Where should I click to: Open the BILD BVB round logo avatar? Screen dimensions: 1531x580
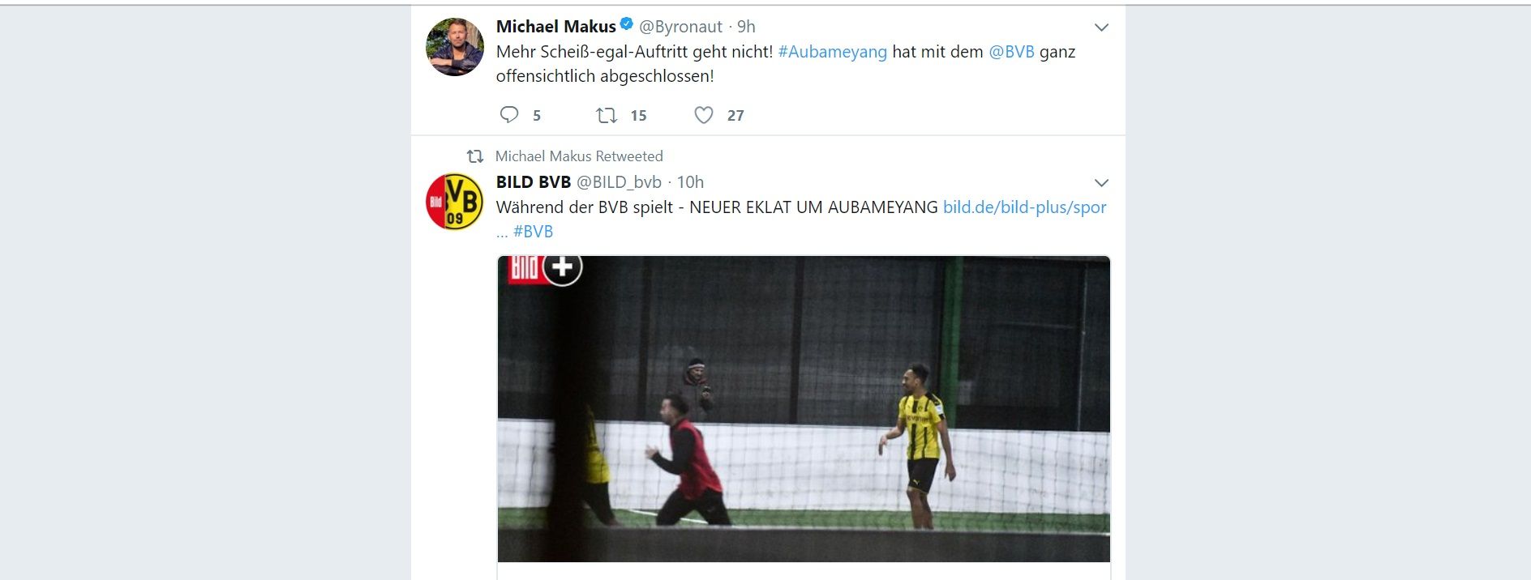click(455, 202)
